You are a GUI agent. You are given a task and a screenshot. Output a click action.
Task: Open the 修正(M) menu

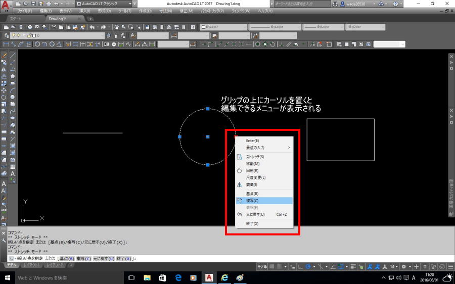pos(186,11)
